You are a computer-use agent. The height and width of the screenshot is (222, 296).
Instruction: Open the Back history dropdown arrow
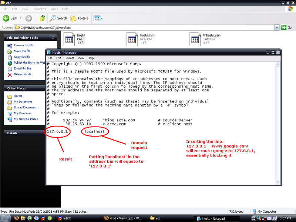[x=21, y=18]
